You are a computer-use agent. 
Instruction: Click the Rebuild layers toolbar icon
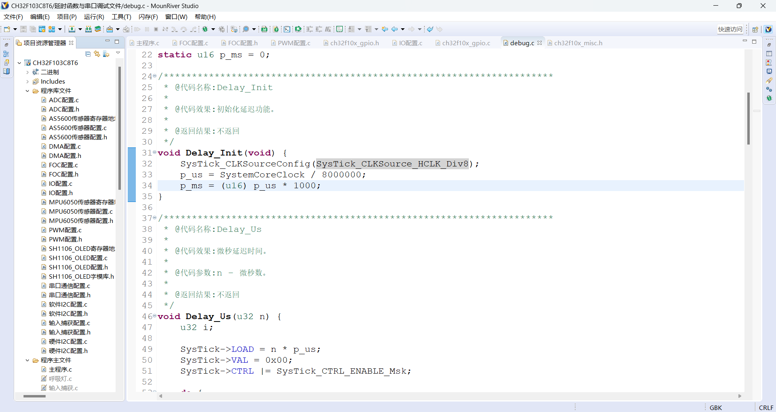pyautogui.click(x=98, y=29)
